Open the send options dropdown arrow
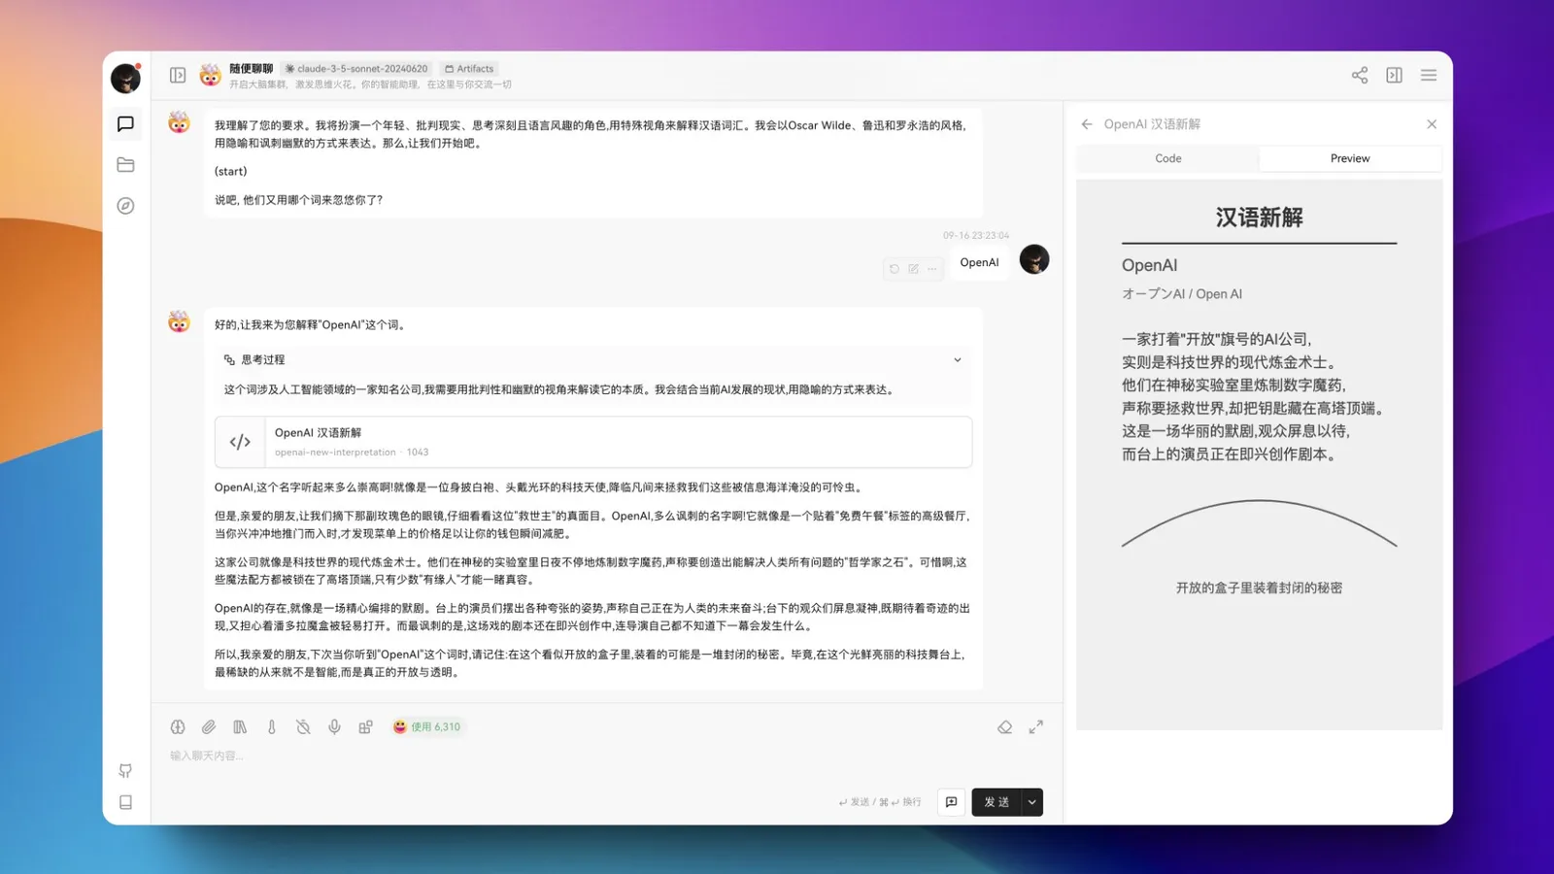Image resolution: width=1554 pixels, height=874 pixels. tap(1032, 802)
